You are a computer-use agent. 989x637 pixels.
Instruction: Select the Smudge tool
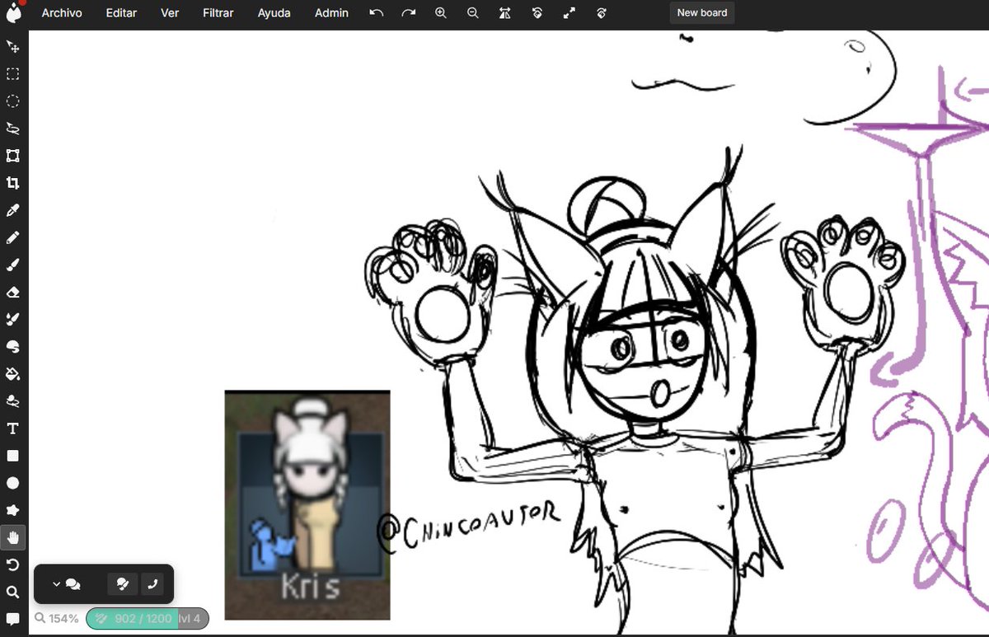pyautogui.click(x=13, y=346)
